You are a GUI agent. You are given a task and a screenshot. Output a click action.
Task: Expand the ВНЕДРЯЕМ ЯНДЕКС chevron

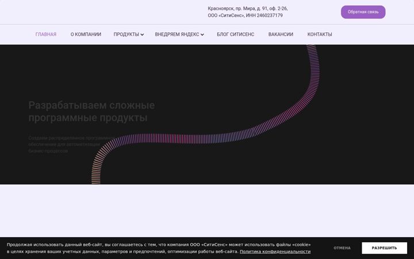pyautogui.click(x=202, y=35)
